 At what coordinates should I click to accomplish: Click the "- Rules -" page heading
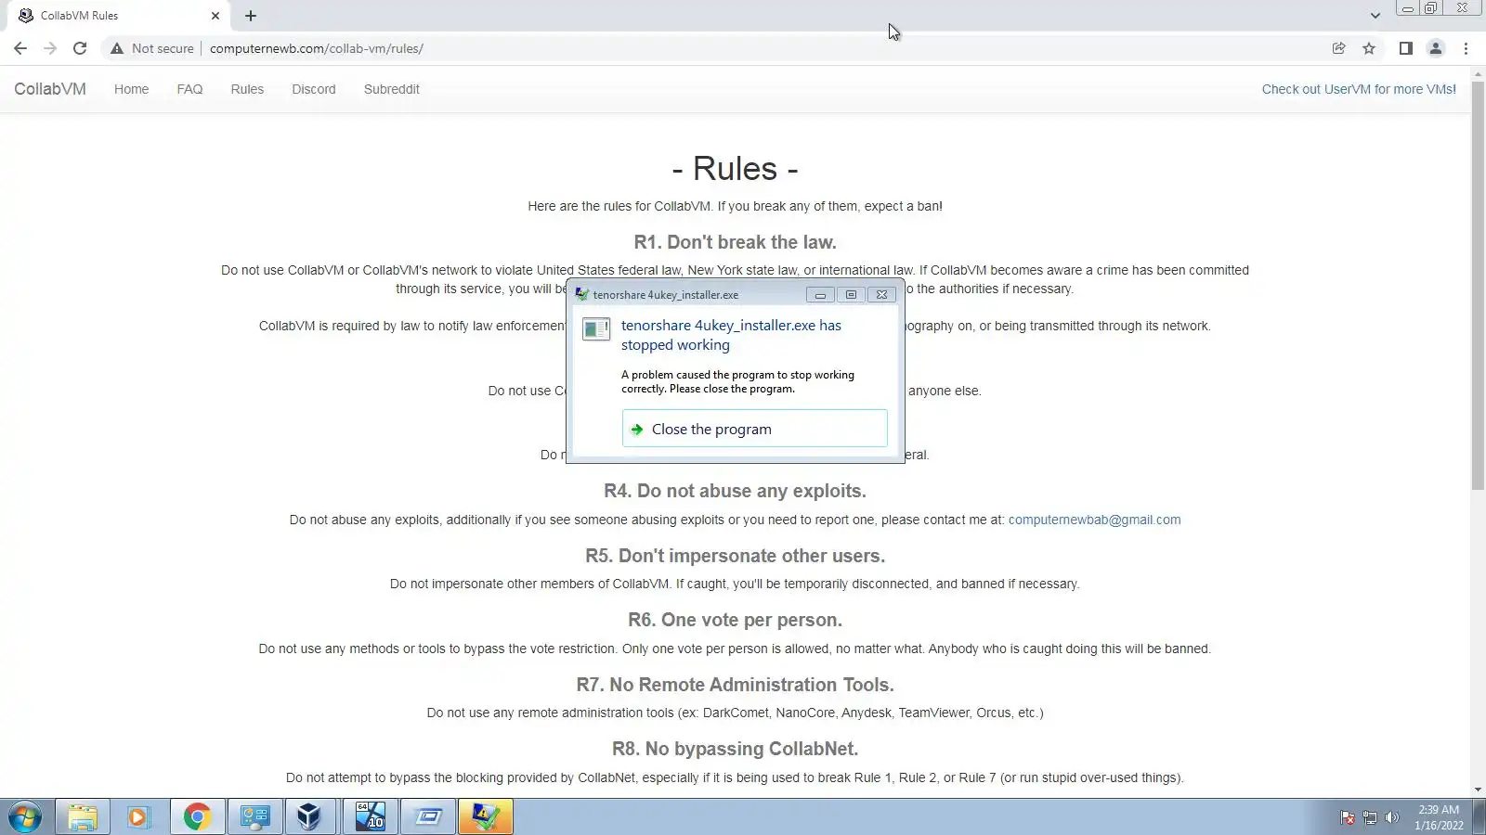click(x=735, y=169)
